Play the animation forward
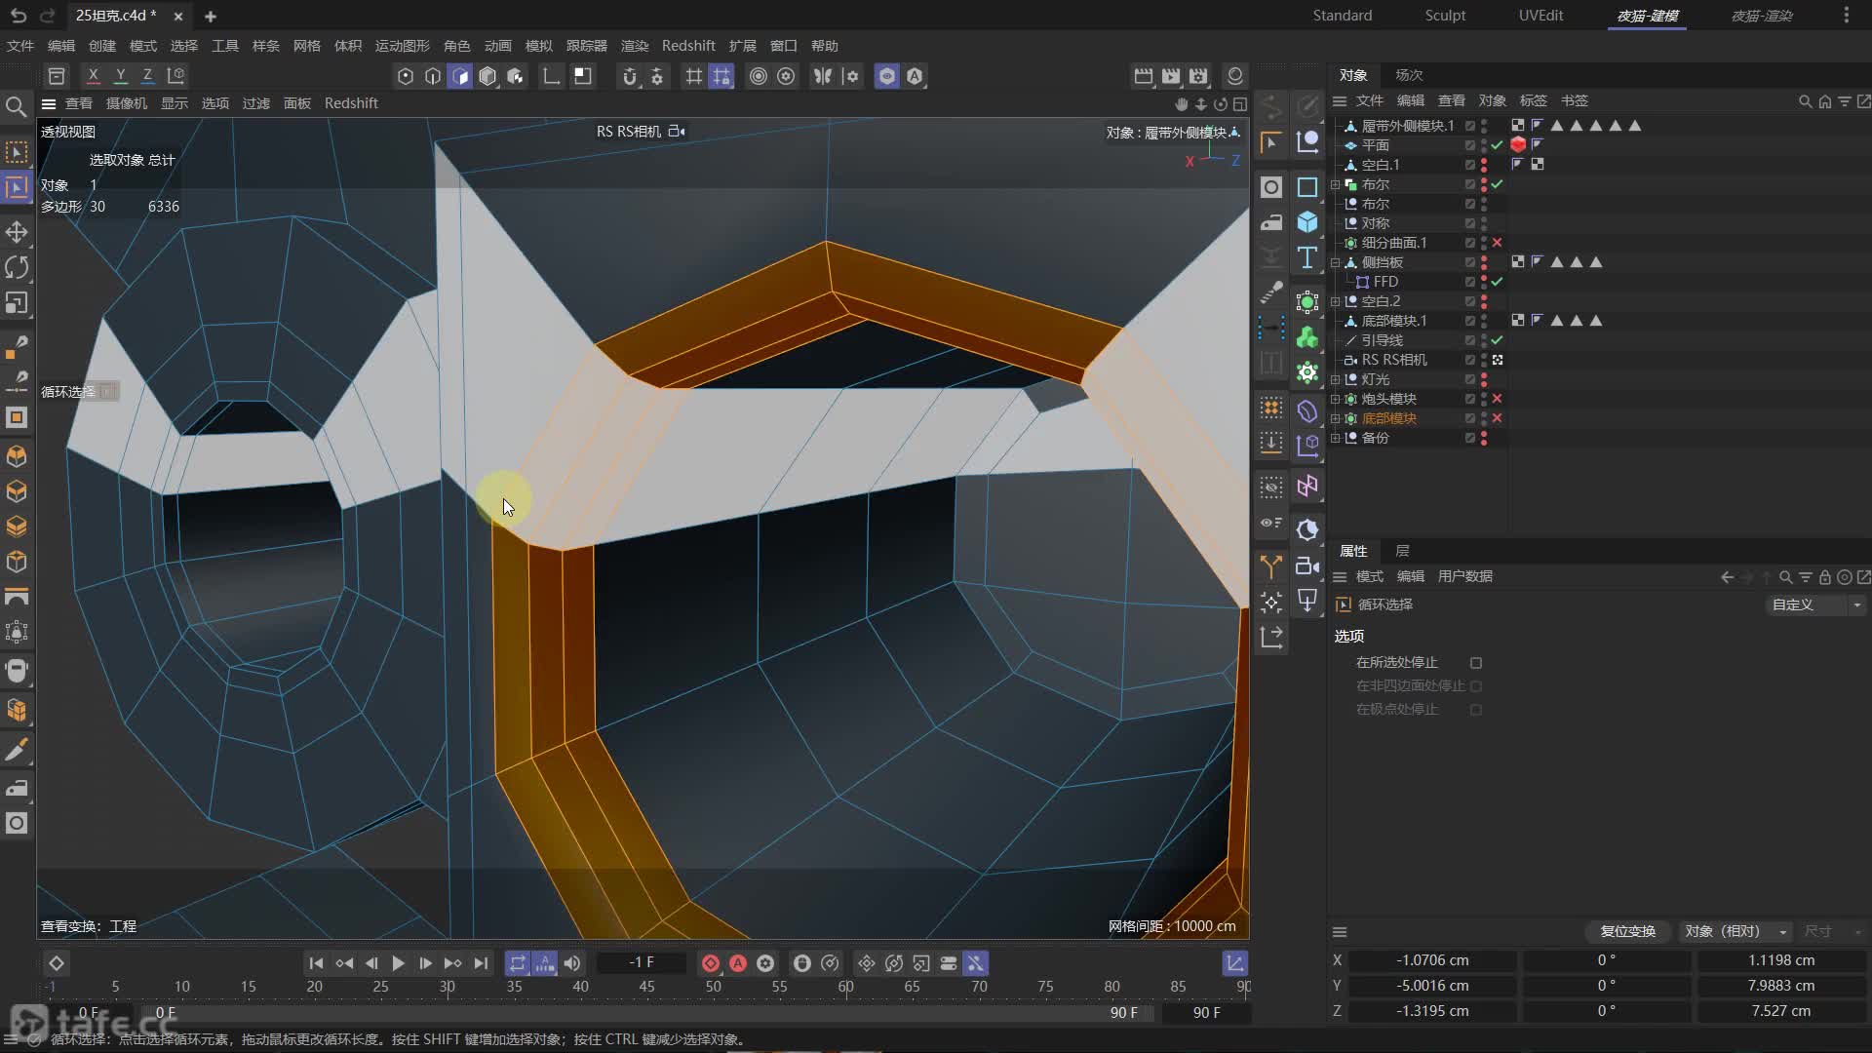 (398, 963)
